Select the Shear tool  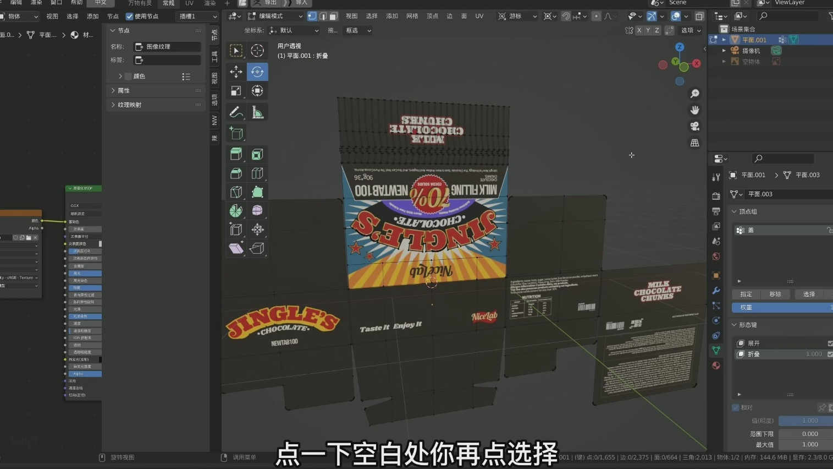pos(236,248)
